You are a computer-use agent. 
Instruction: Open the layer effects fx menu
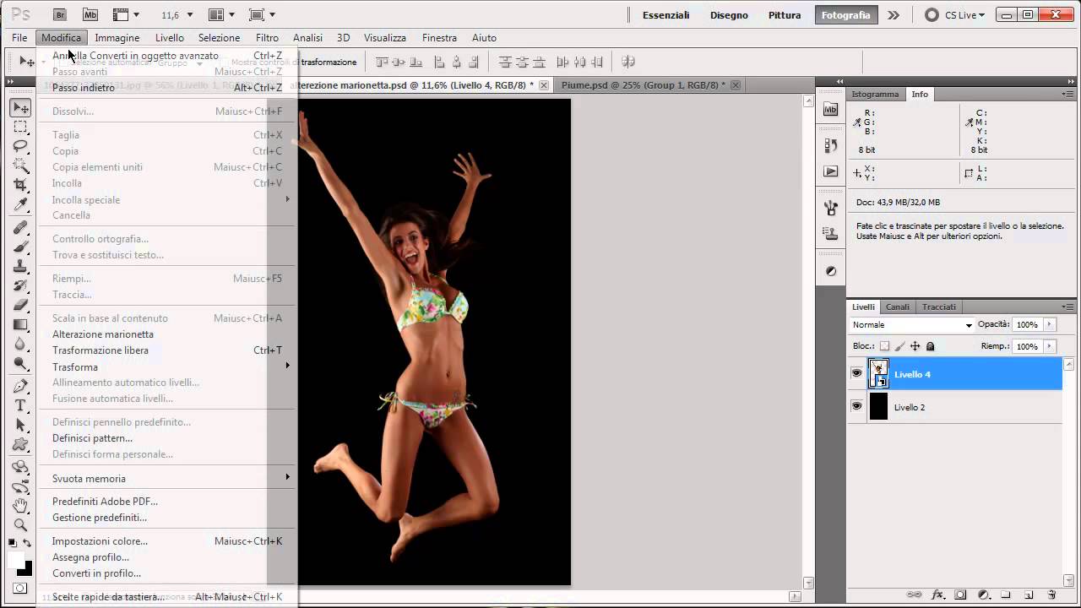click(x=937, y=595)
